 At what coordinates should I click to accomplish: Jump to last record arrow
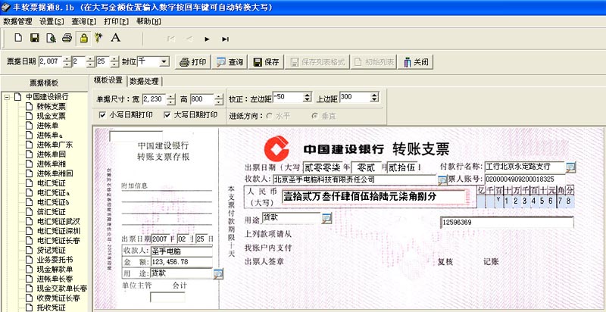pyautogui.click(x=225, y=39)
